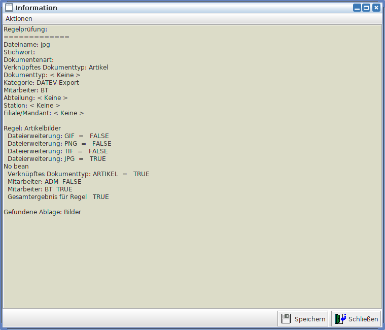This screenshot has height=330, width=385.
Task: Minimize the Information window
Action: pos(357,8)
